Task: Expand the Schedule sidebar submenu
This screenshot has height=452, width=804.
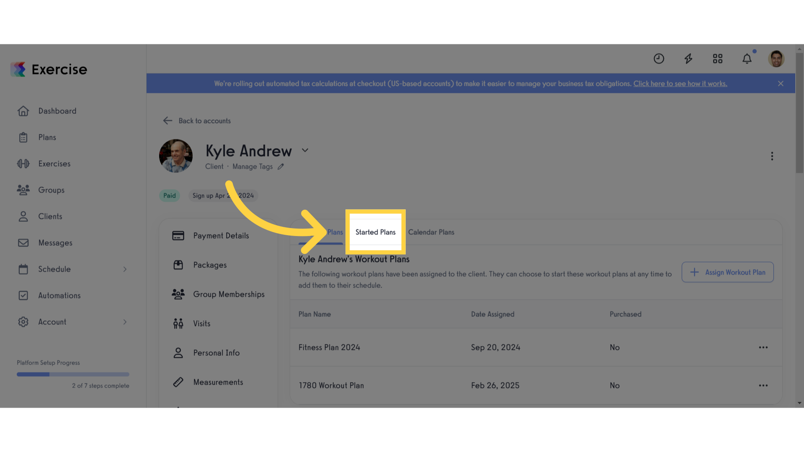Action: pyautogui.click(x=125, y=269)
